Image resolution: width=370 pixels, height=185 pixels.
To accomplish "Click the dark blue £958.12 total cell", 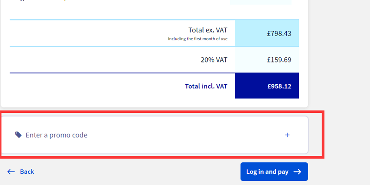I will pos(267,86).
